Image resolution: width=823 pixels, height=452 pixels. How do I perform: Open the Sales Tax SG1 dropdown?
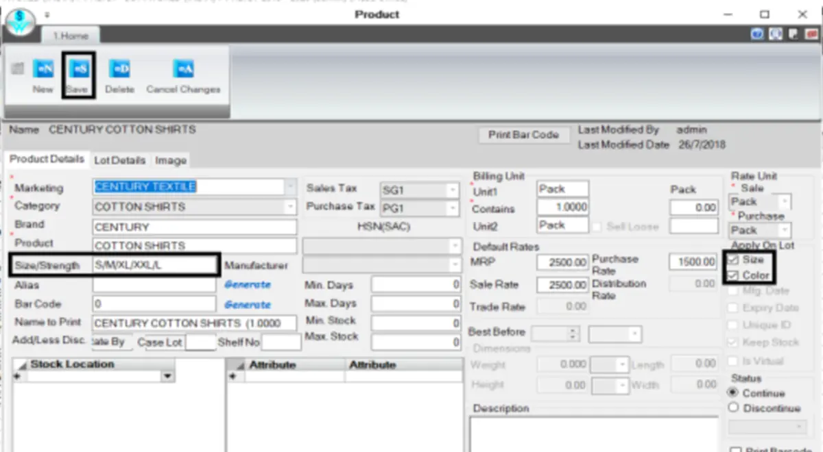(453, 190)
